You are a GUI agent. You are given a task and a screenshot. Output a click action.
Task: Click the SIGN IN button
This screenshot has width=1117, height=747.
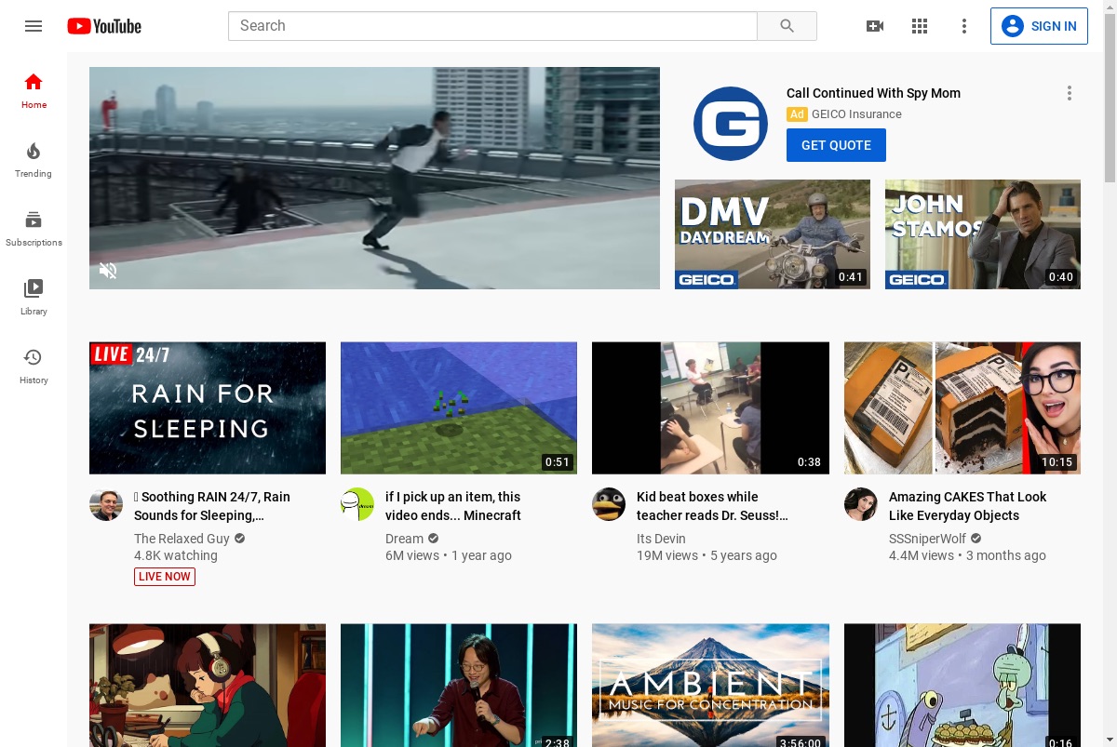point(1039,26)
